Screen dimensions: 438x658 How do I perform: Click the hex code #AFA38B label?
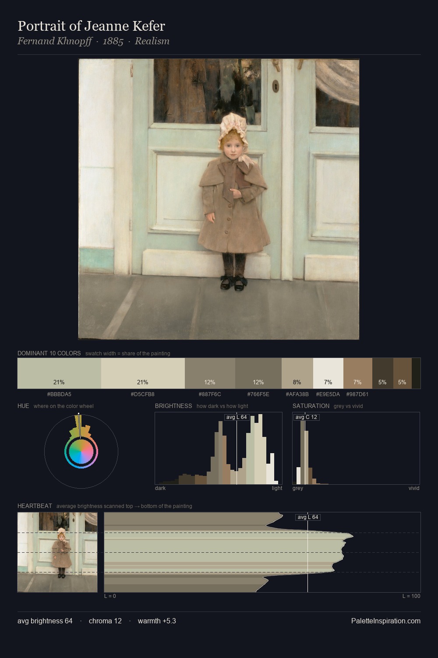click(297, 394)
